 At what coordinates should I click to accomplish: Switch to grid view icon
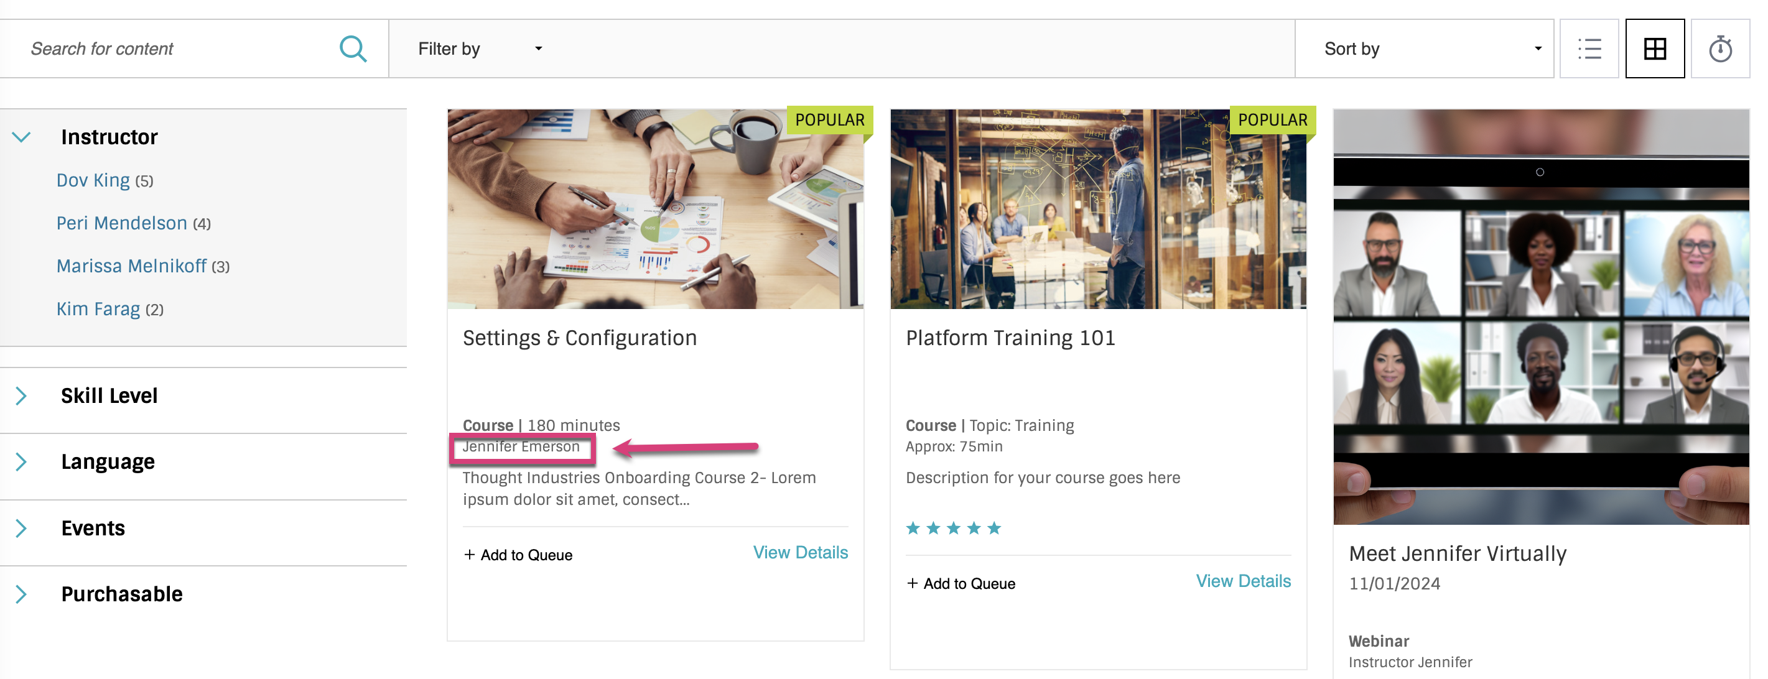pos(1655,48)
